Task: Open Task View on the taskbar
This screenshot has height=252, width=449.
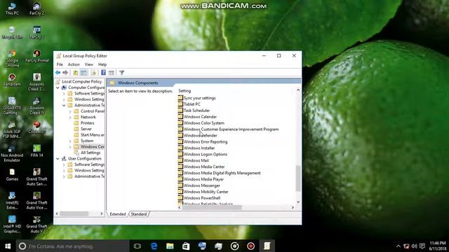Action: (x=138, y=246)
